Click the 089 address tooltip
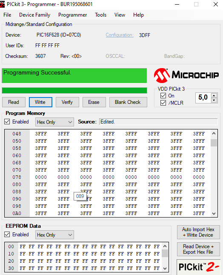 [80, 196]
